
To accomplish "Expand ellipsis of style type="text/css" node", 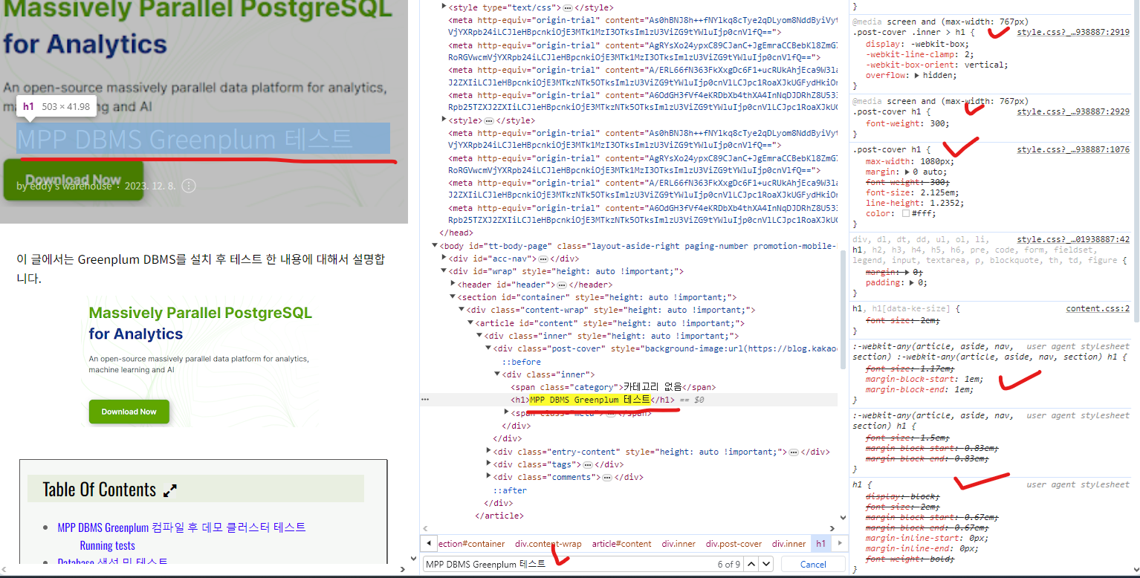I will (568, 7).
